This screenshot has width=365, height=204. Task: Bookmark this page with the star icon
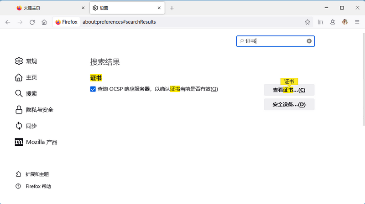[307, 22]
